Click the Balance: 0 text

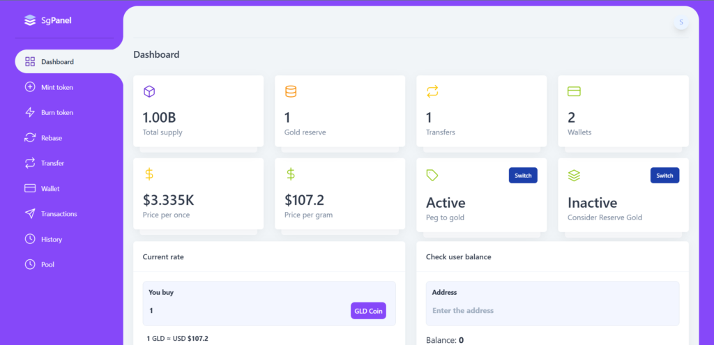coord(444,340)
